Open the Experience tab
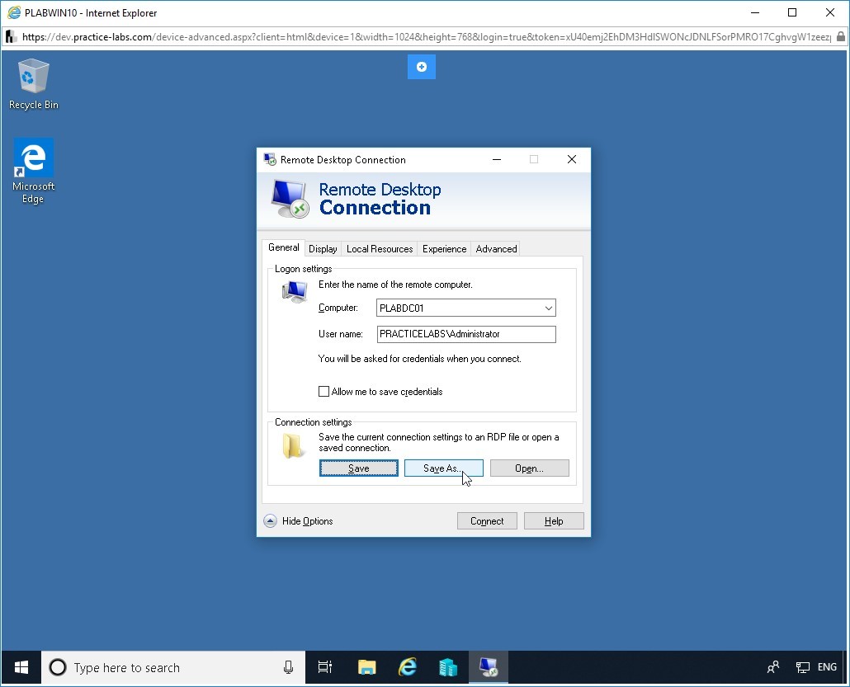This screenshot has height=687, width=850. click(444, 249)
